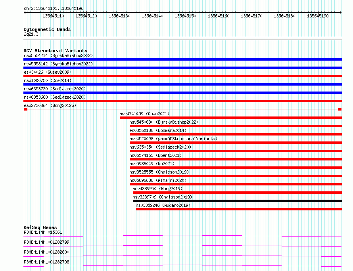Open transcript R3HDM1|NM_015361
Viewport: 353px width, 271px height.
click(x=43, y=232)
